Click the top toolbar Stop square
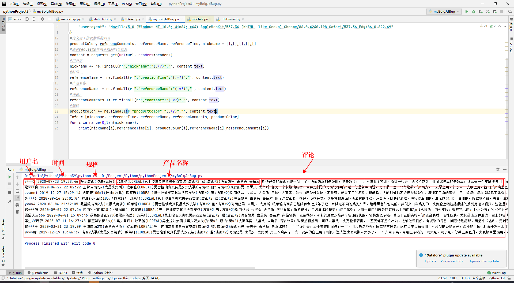514x283 pixels. tap(501, 12)
